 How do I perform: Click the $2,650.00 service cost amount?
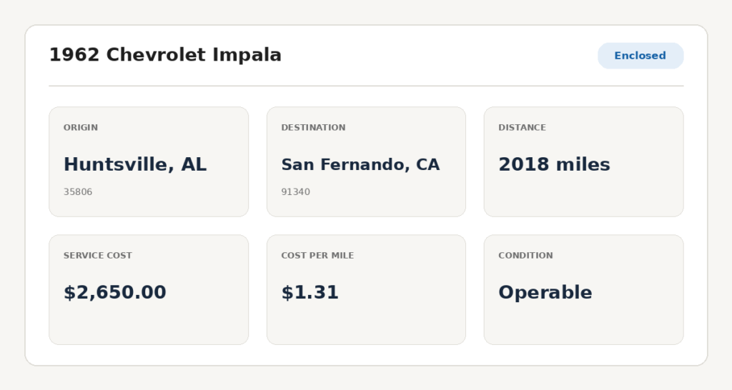click(x=115, y=293)
